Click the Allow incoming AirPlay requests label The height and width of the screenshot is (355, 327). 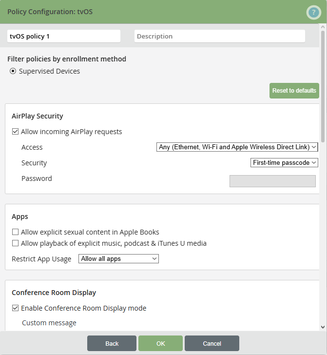point(71,132)
